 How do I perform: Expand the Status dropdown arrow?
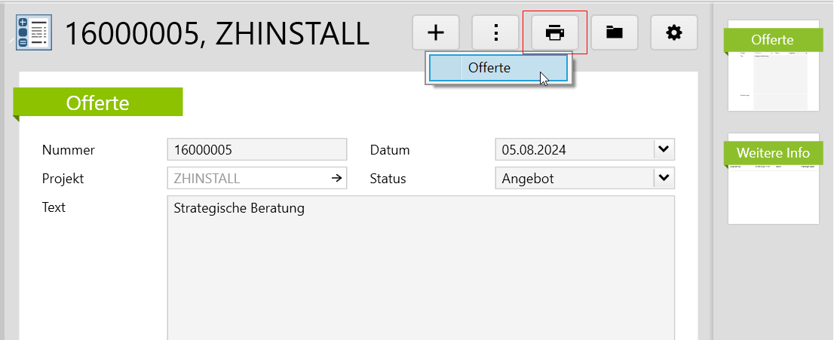[x=663, y=179]
